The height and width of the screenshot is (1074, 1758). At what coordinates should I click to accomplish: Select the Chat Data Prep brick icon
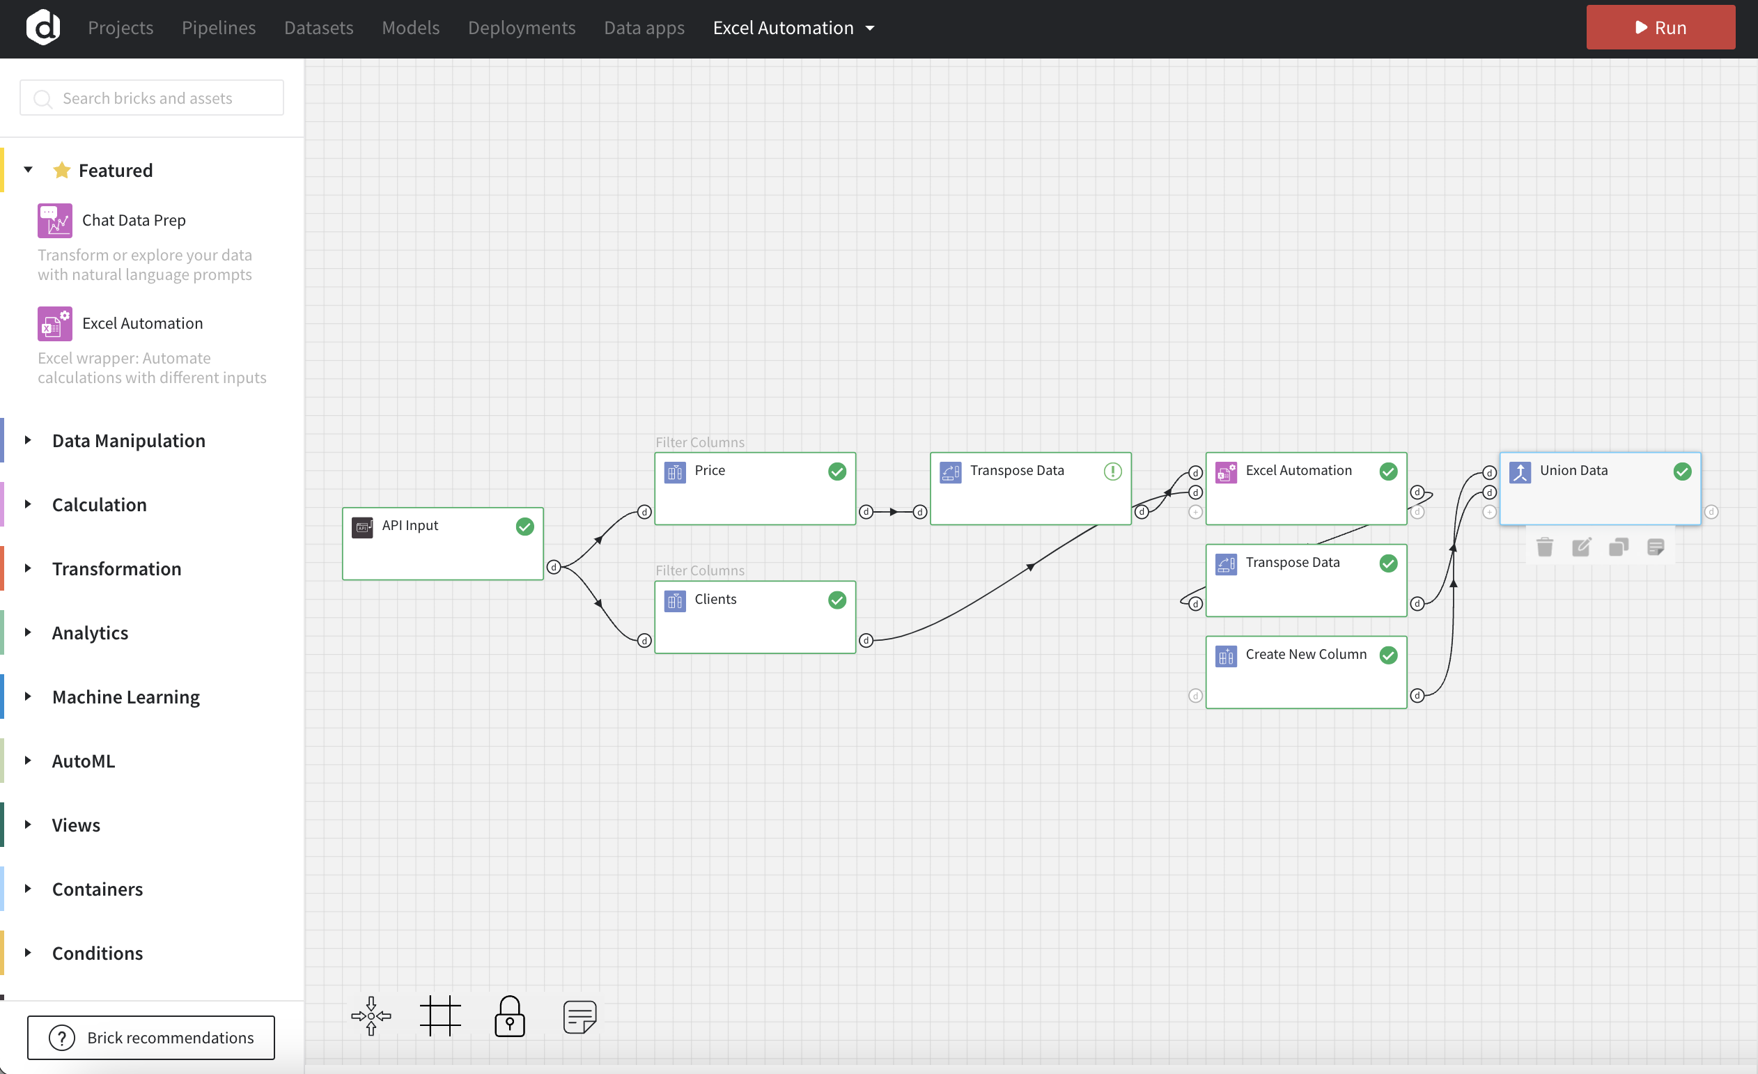tap(55, 221)
